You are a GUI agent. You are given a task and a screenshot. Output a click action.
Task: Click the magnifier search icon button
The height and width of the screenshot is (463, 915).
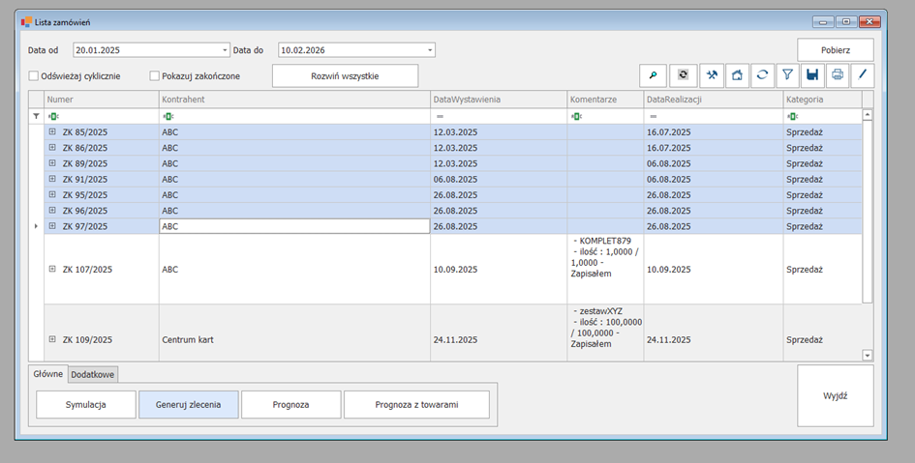654,75
